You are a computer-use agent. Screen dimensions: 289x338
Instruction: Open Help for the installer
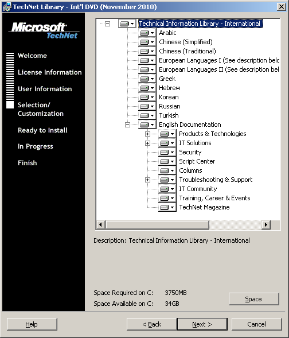(32, 324)
